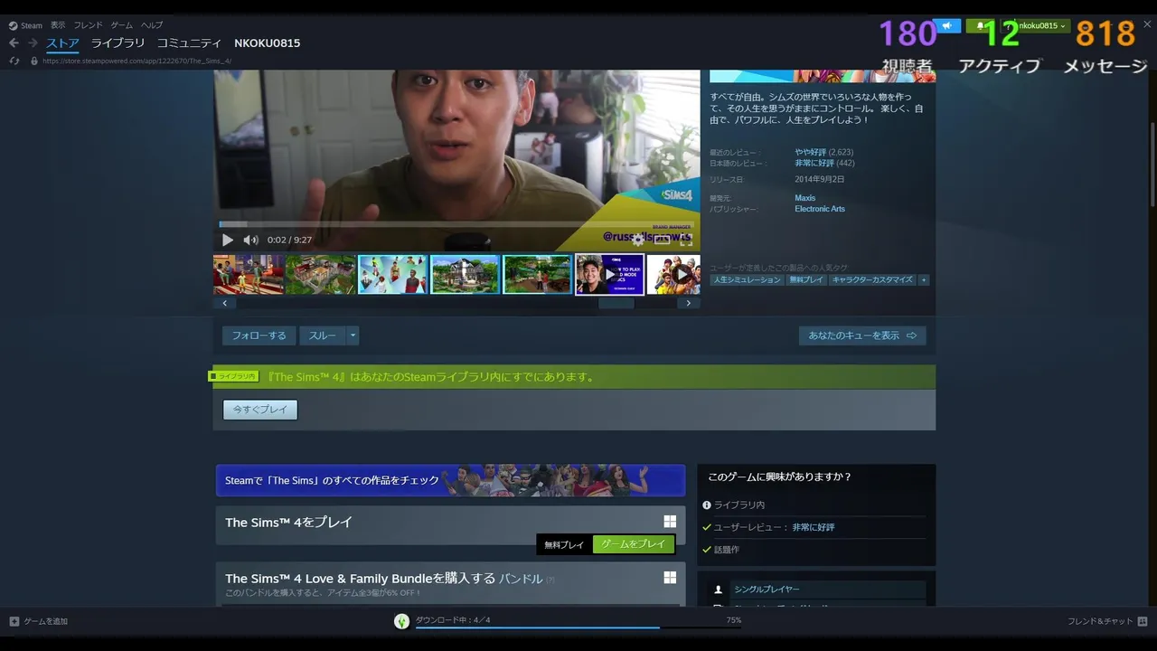This screenshot has height=651, width=1157.
Task: Open the Steam menu
Action: pos(26,25)
